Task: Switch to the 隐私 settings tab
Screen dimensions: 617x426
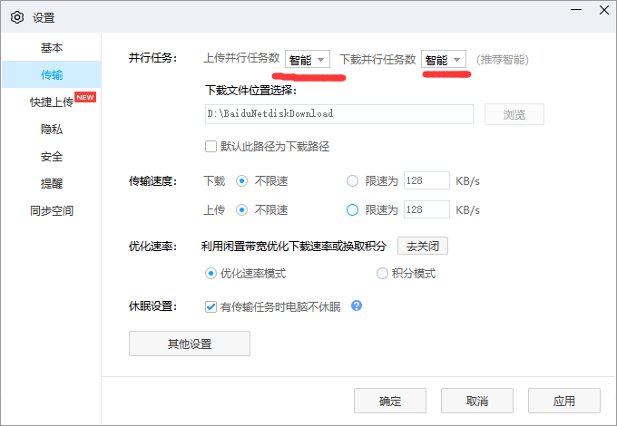Action: pos(52,129)
